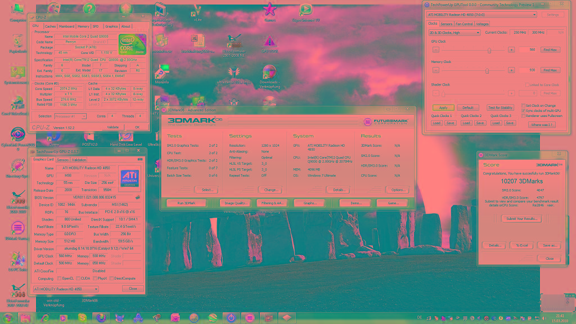The image size is (576, 324).
Task: Open the 2D & 3D Clocks, High dropdown
Action: coord(454,33)
